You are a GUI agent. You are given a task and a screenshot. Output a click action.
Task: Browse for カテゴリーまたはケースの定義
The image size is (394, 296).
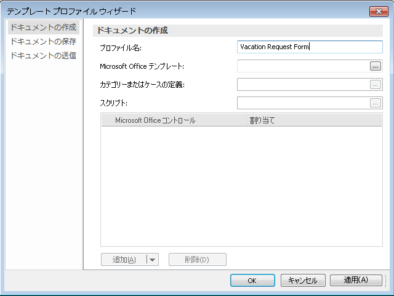(375, 85)
